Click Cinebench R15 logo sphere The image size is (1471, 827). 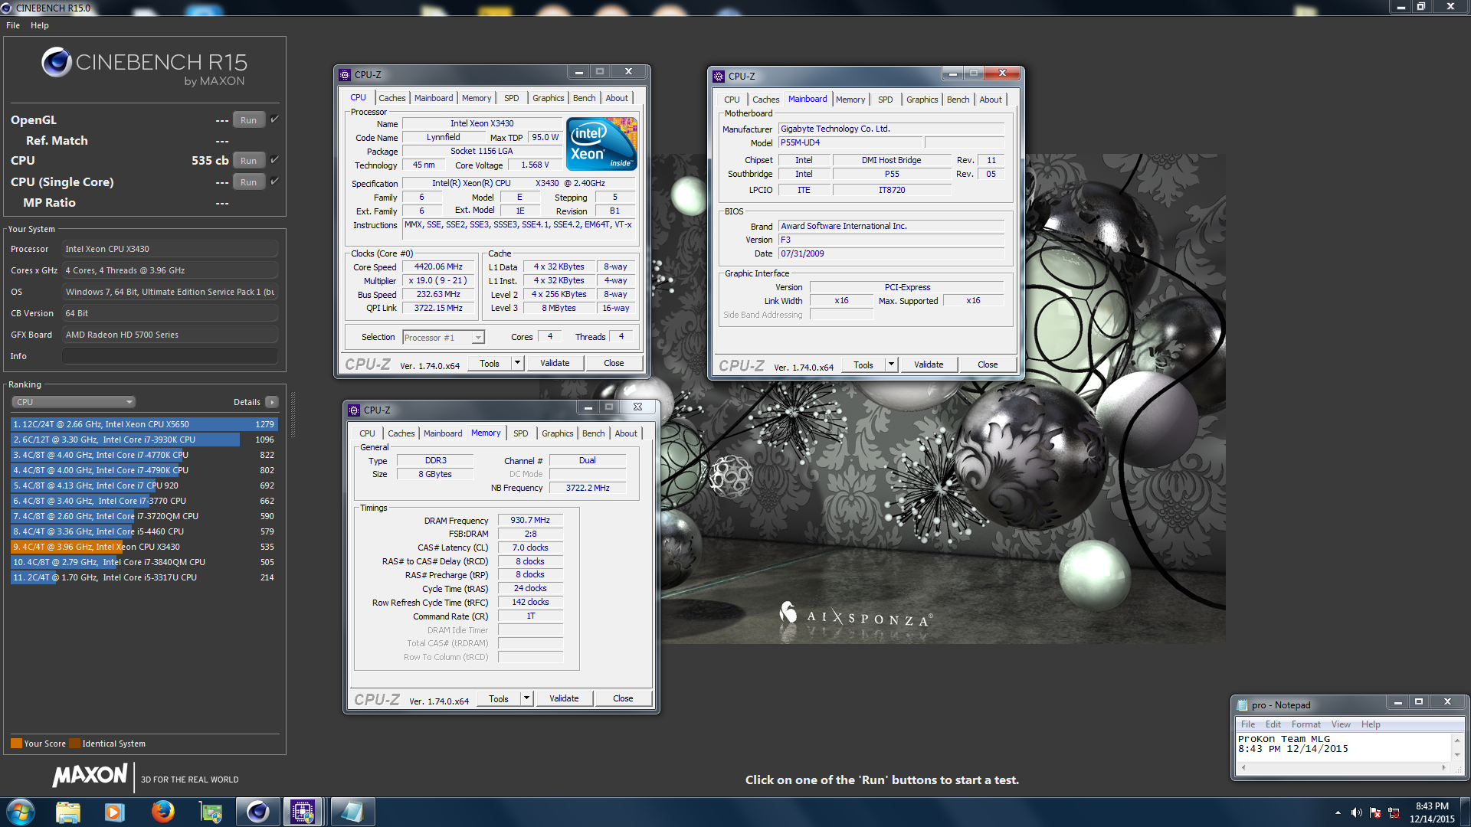(57, 62)
